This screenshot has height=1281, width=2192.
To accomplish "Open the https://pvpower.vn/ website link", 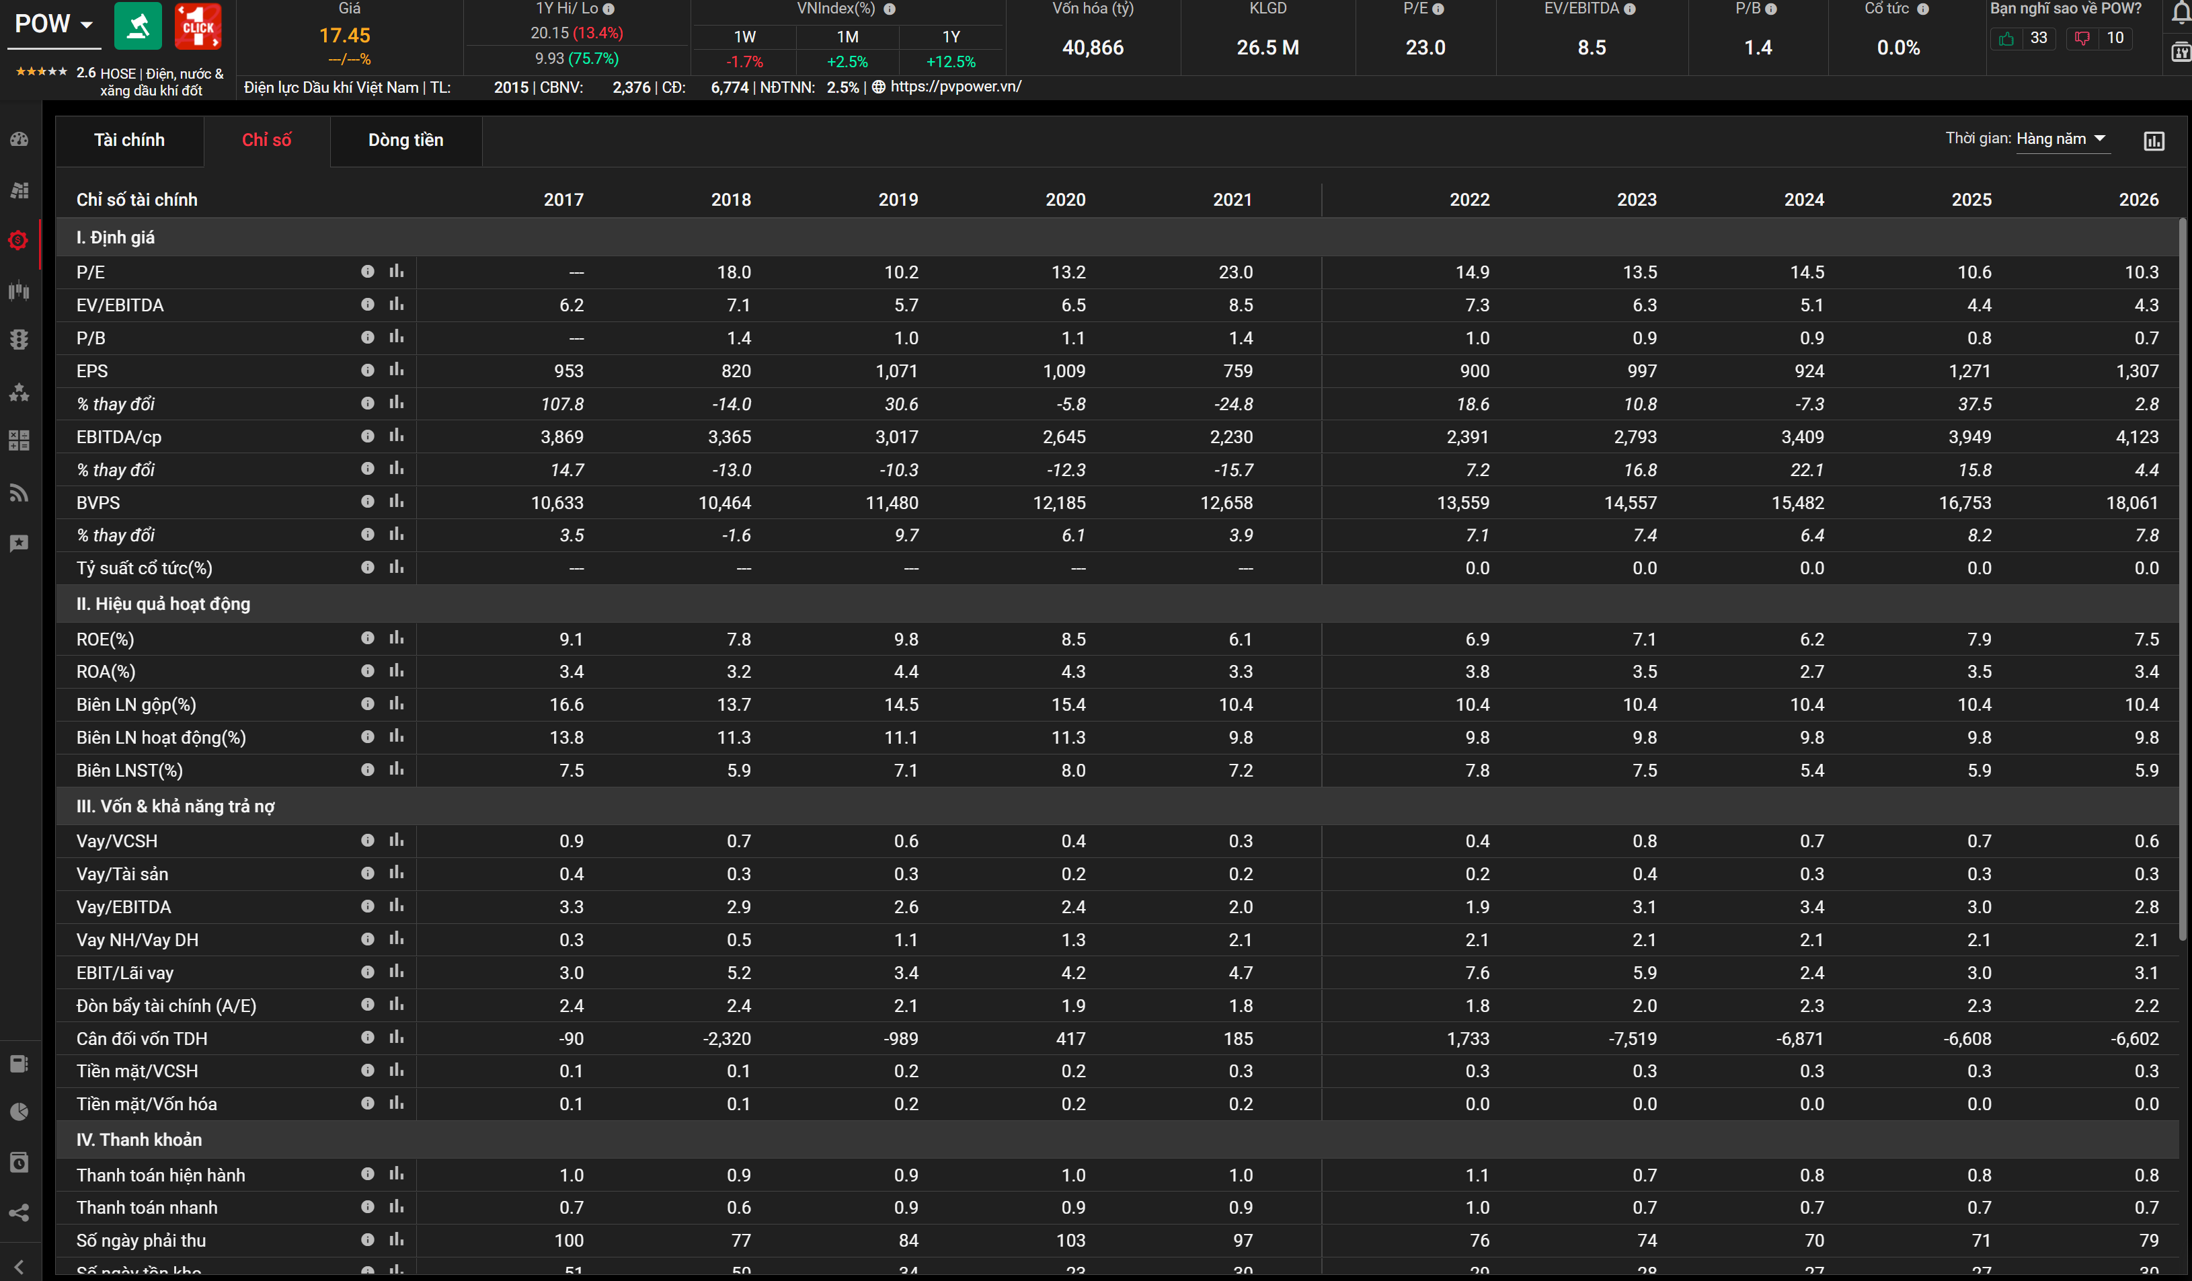I will click(955, 87).
